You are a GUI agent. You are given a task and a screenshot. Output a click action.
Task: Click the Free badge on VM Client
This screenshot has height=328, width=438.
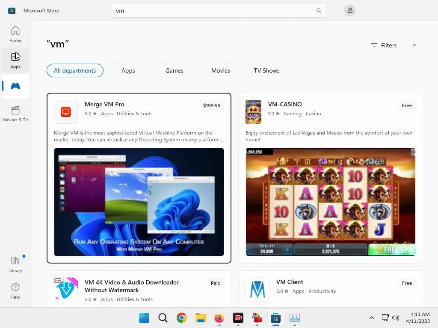(x=407, y=283)
